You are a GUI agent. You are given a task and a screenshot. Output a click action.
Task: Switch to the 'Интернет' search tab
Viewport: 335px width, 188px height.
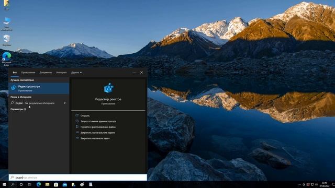pos(62,73)
